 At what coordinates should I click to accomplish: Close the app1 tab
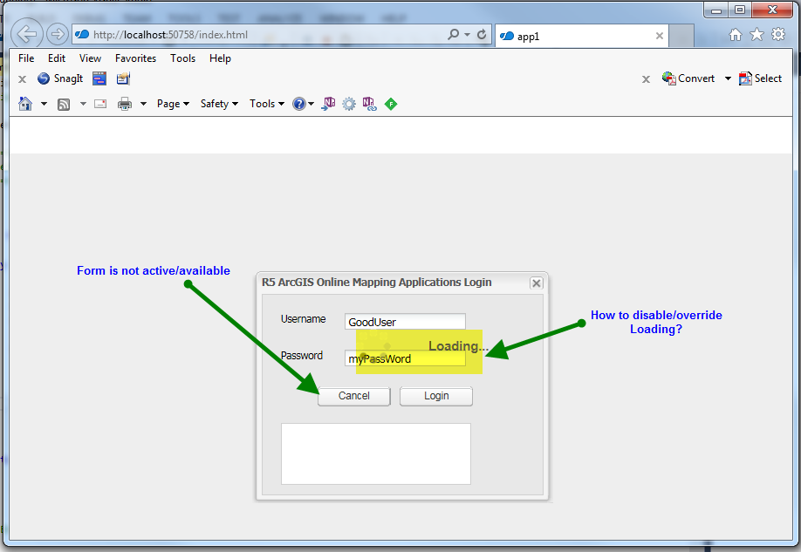tap(659, 36)
